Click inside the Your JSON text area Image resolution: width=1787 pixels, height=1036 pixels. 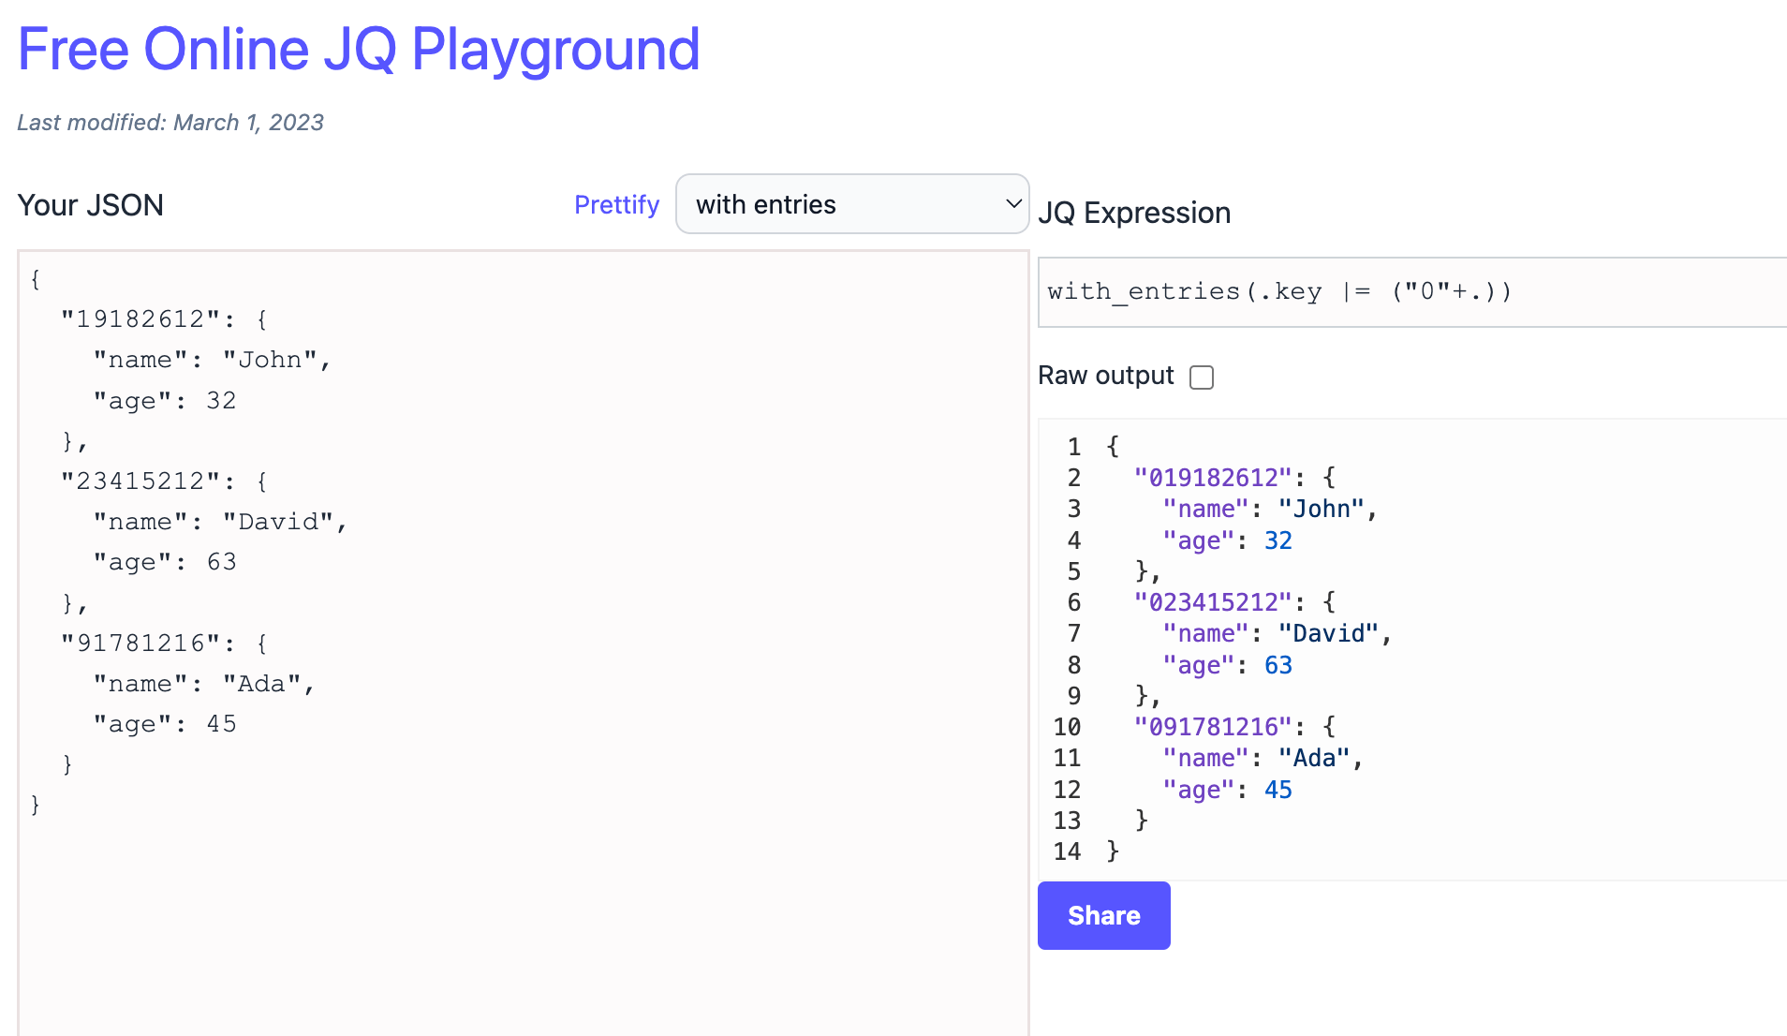coord(524,643)
